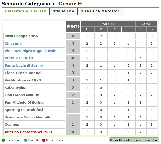Open the Statistiche tab
161x144 pixels.
click(x=63, y=11)
